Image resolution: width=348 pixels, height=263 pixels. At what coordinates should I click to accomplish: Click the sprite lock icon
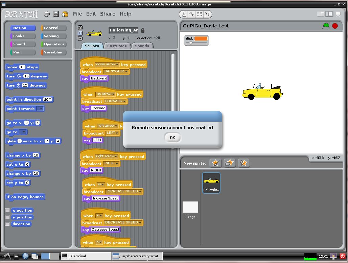point(143,30)
